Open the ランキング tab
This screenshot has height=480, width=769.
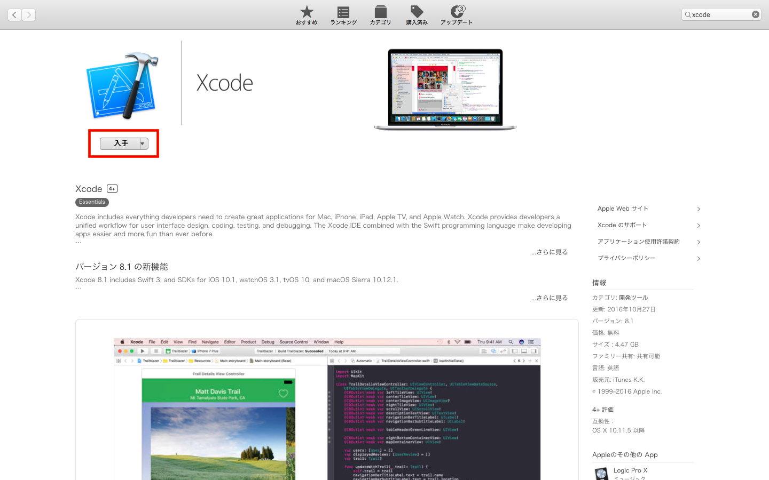coord(343,15)
